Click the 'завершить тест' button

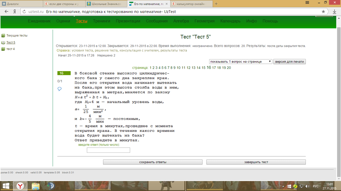pyautogui.click(x=256, y=162)
